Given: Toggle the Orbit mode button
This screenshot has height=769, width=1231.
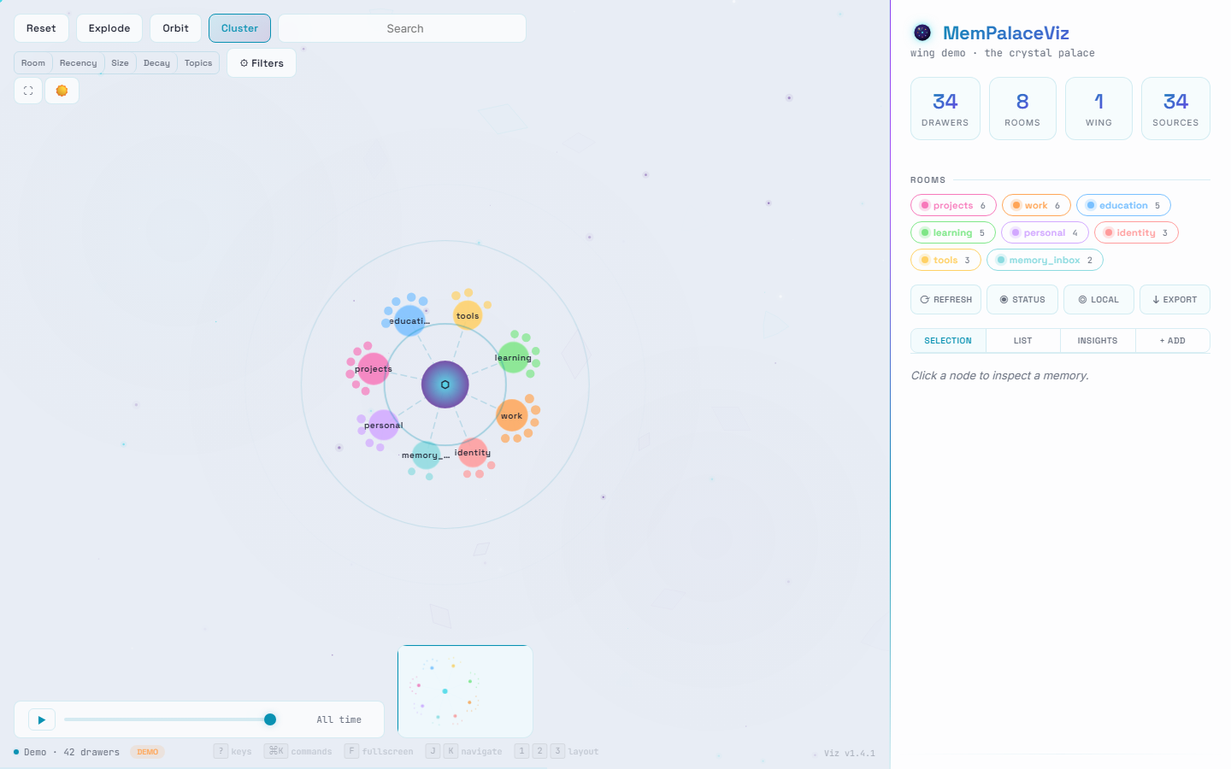Looking at the screenshot, I should point(175,28).
